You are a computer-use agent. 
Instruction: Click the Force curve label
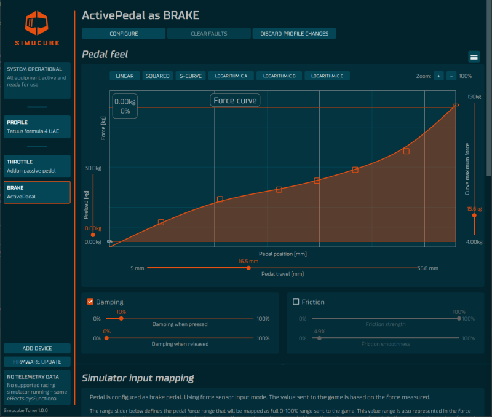pyautogui.click(x=235, y=101)
